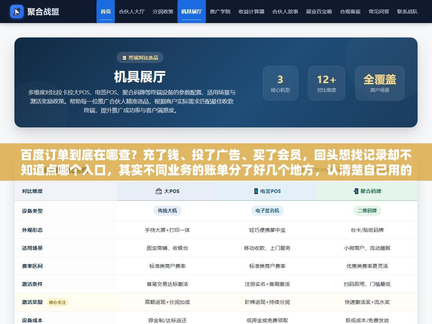Image resolution: width=432 pixels, height=324 pixels.
Task: Click the 固定商铺、收银台 cell
Action: click(x=167, y=248)
